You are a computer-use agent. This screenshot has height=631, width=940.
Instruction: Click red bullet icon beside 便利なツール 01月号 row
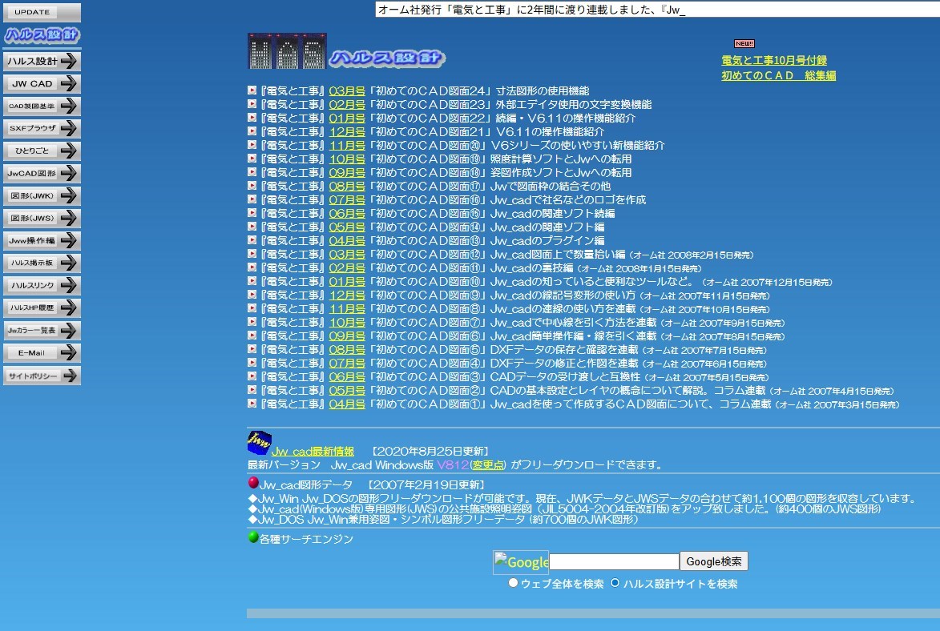(252, 280)
